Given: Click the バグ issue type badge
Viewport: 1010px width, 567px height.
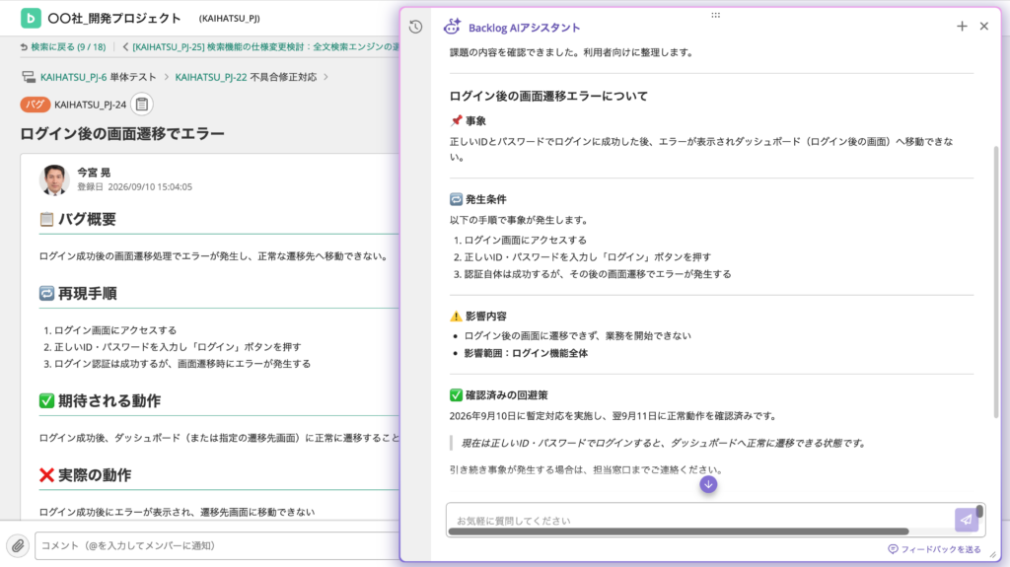Looking at the screenshot, I should coord(35,105).
